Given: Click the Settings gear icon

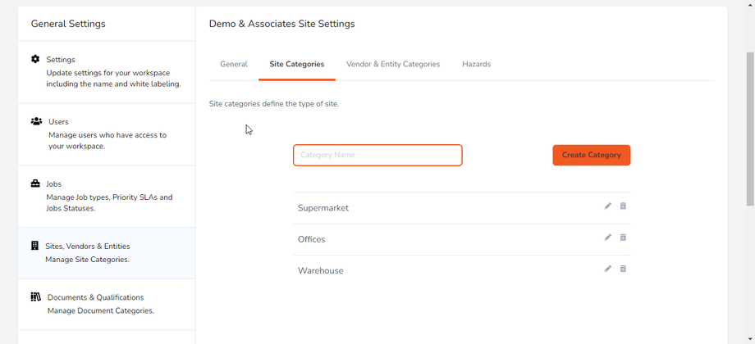Looking at the screenshot, I should (35, 59).
